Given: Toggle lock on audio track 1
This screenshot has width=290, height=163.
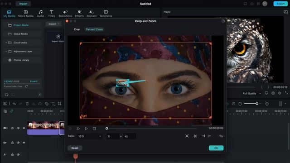Looking at the screenshot, I should (12, 154).
